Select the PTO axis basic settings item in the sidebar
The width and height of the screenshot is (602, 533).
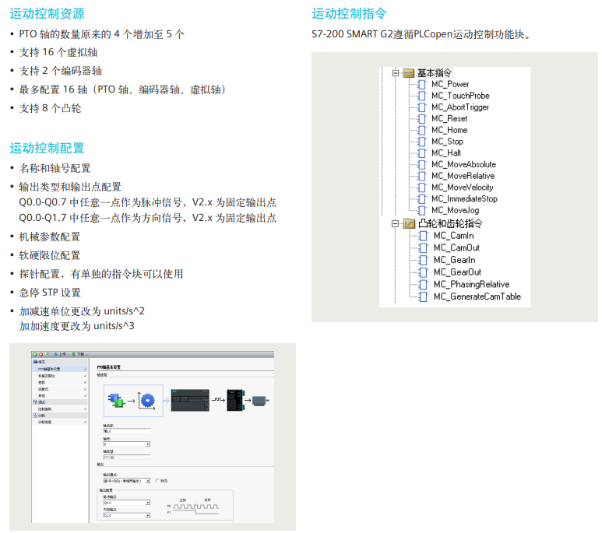pyautogui.click(x=60, y=369)
